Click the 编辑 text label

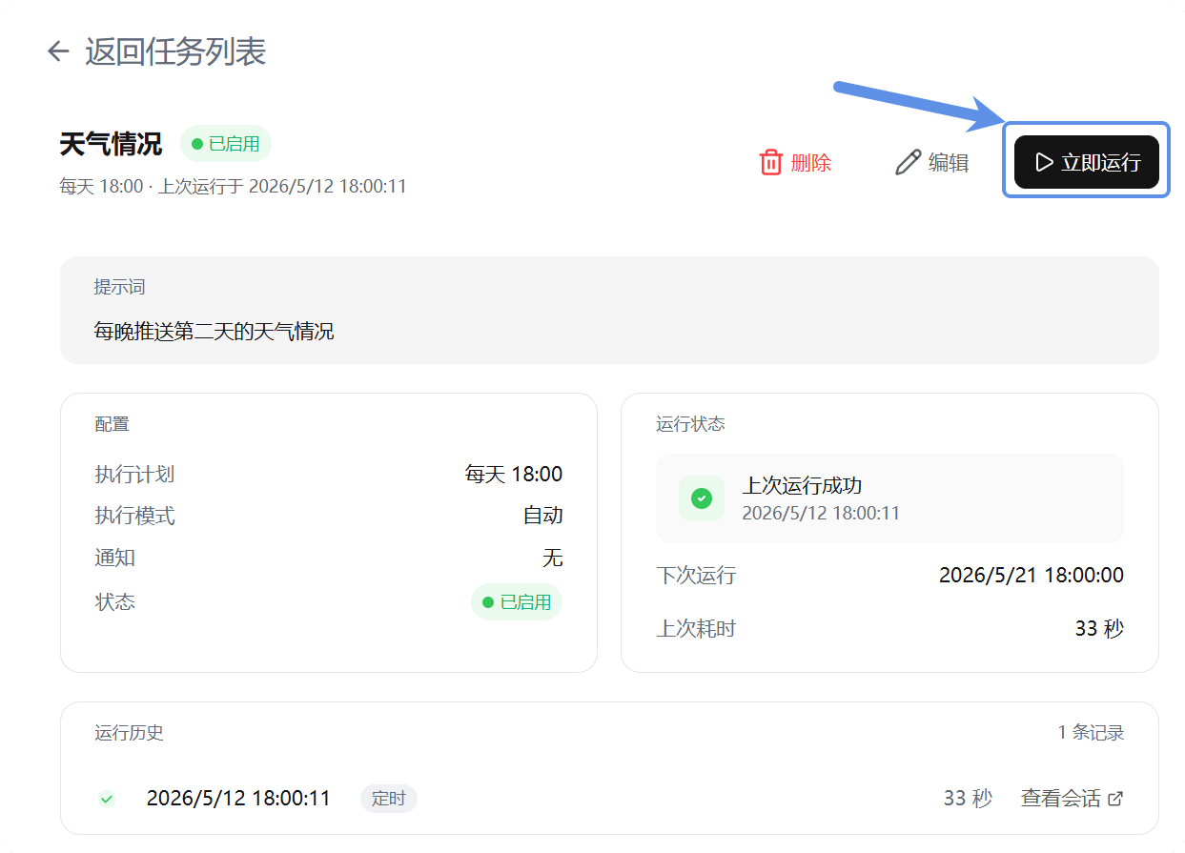click(949, 163)
